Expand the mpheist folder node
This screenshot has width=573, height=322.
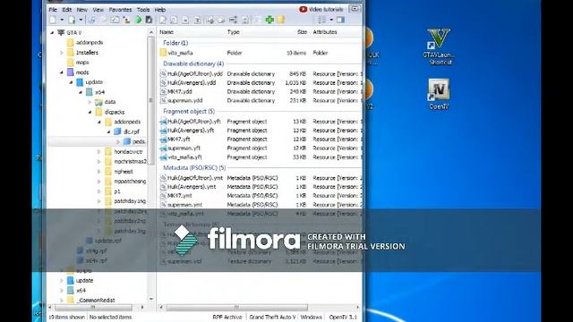[99, 171]
